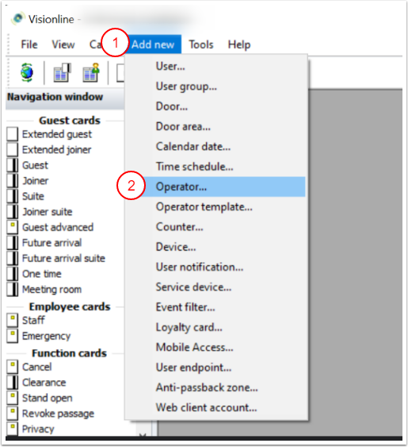
Task: Click navigation window scroll down arrow
Action: click(x=143, y=434)
